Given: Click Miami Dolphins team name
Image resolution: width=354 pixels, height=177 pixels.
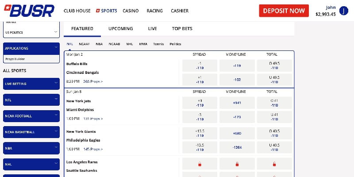Looking at the screenshot, I should (x=80, y=110).
